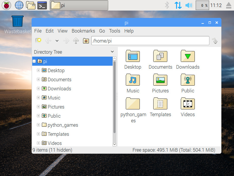This screenshot has height=176, width=234.
Task: Click the Free space status bar text
Action: (174, 150)
